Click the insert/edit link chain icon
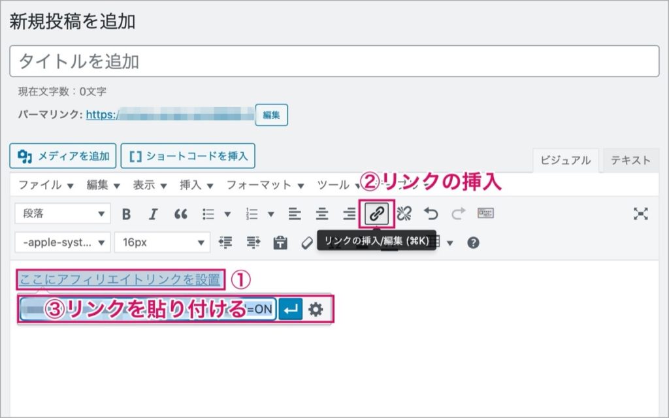The image size is (669, 418). (377, 214)
